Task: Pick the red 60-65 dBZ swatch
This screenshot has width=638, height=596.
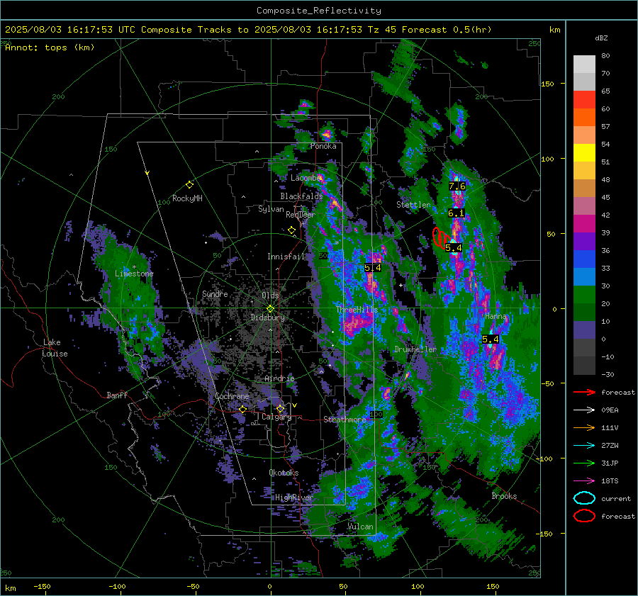Action: tap(584, 100)
